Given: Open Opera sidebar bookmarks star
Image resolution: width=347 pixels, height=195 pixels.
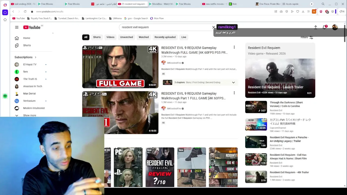Looking at the screenshot, I should 5,20.
